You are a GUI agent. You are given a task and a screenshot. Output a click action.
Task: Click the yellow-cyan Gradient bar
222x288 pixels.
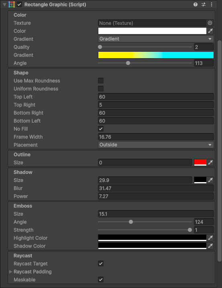click(x=156, y=55)
